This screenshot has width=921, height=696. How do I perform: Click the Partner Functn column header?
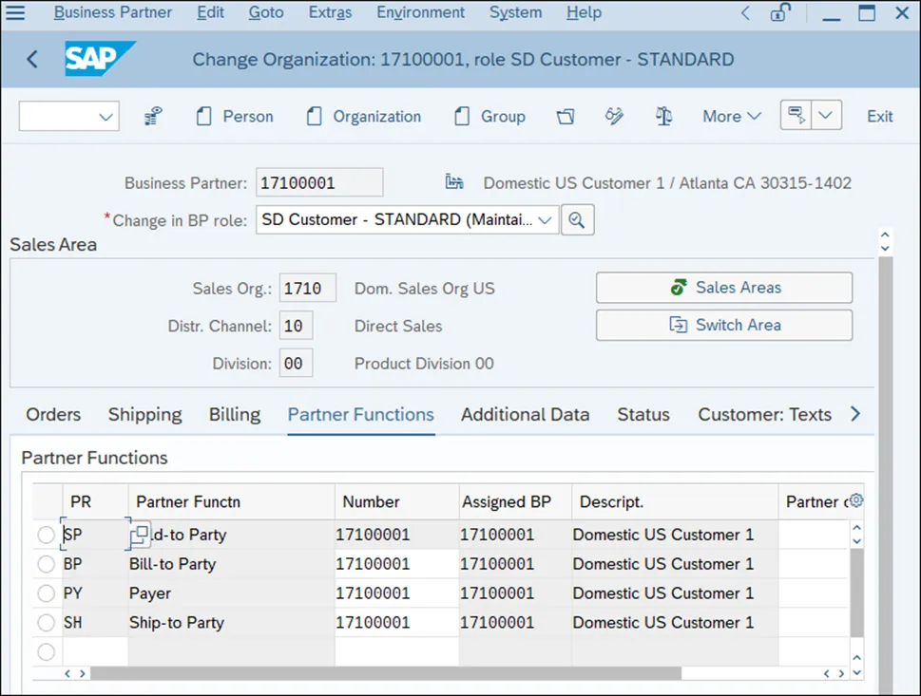pos(231,501)
